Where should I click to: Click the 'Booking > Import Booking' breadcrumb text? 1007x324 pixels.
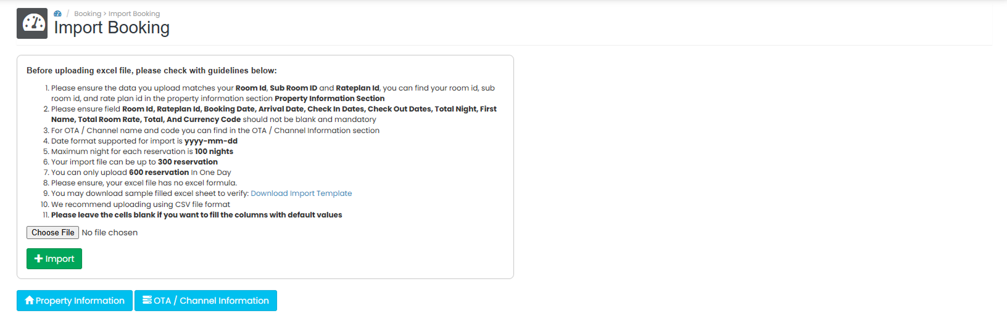point(117,14)
